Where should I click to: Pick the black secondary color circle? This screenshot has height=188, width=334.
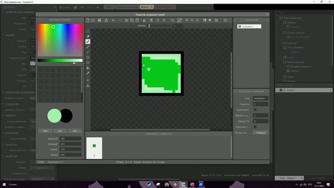click(x=67, y=116)
